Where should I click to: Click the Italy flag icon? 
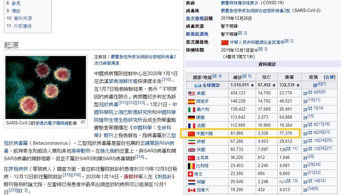pos(191,110)
